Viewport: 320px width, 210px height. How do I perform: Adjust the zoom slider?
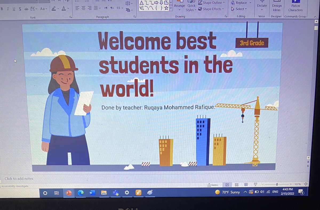(x=277, y=184)
